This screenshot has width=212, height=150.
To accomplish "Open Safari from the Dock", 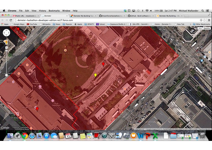I will [x=32, y=136].
